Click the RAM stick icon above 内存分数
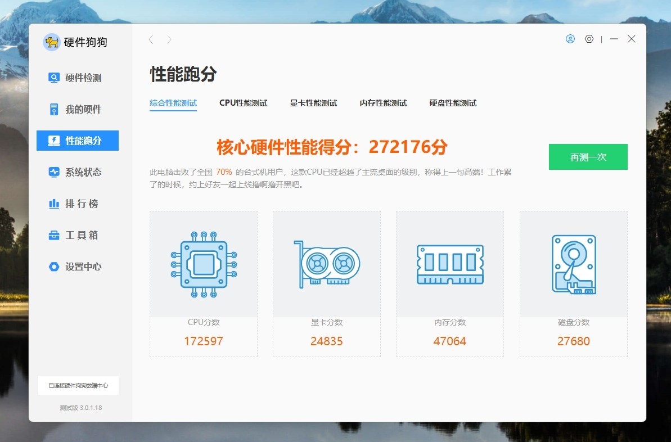This screenshot has height=442, width=671. tap(449, 264)
